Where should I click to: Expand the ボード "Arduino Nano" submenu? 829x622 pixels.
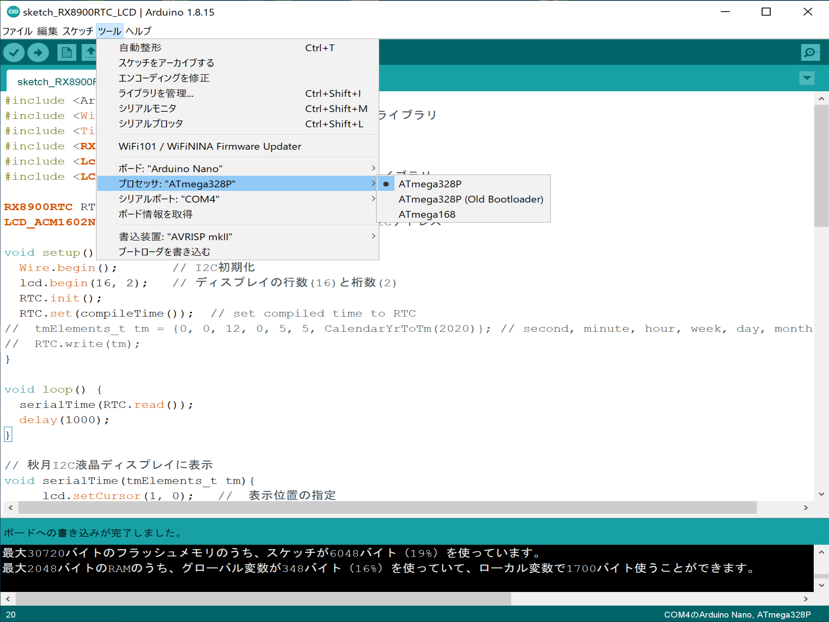[170, 168]
